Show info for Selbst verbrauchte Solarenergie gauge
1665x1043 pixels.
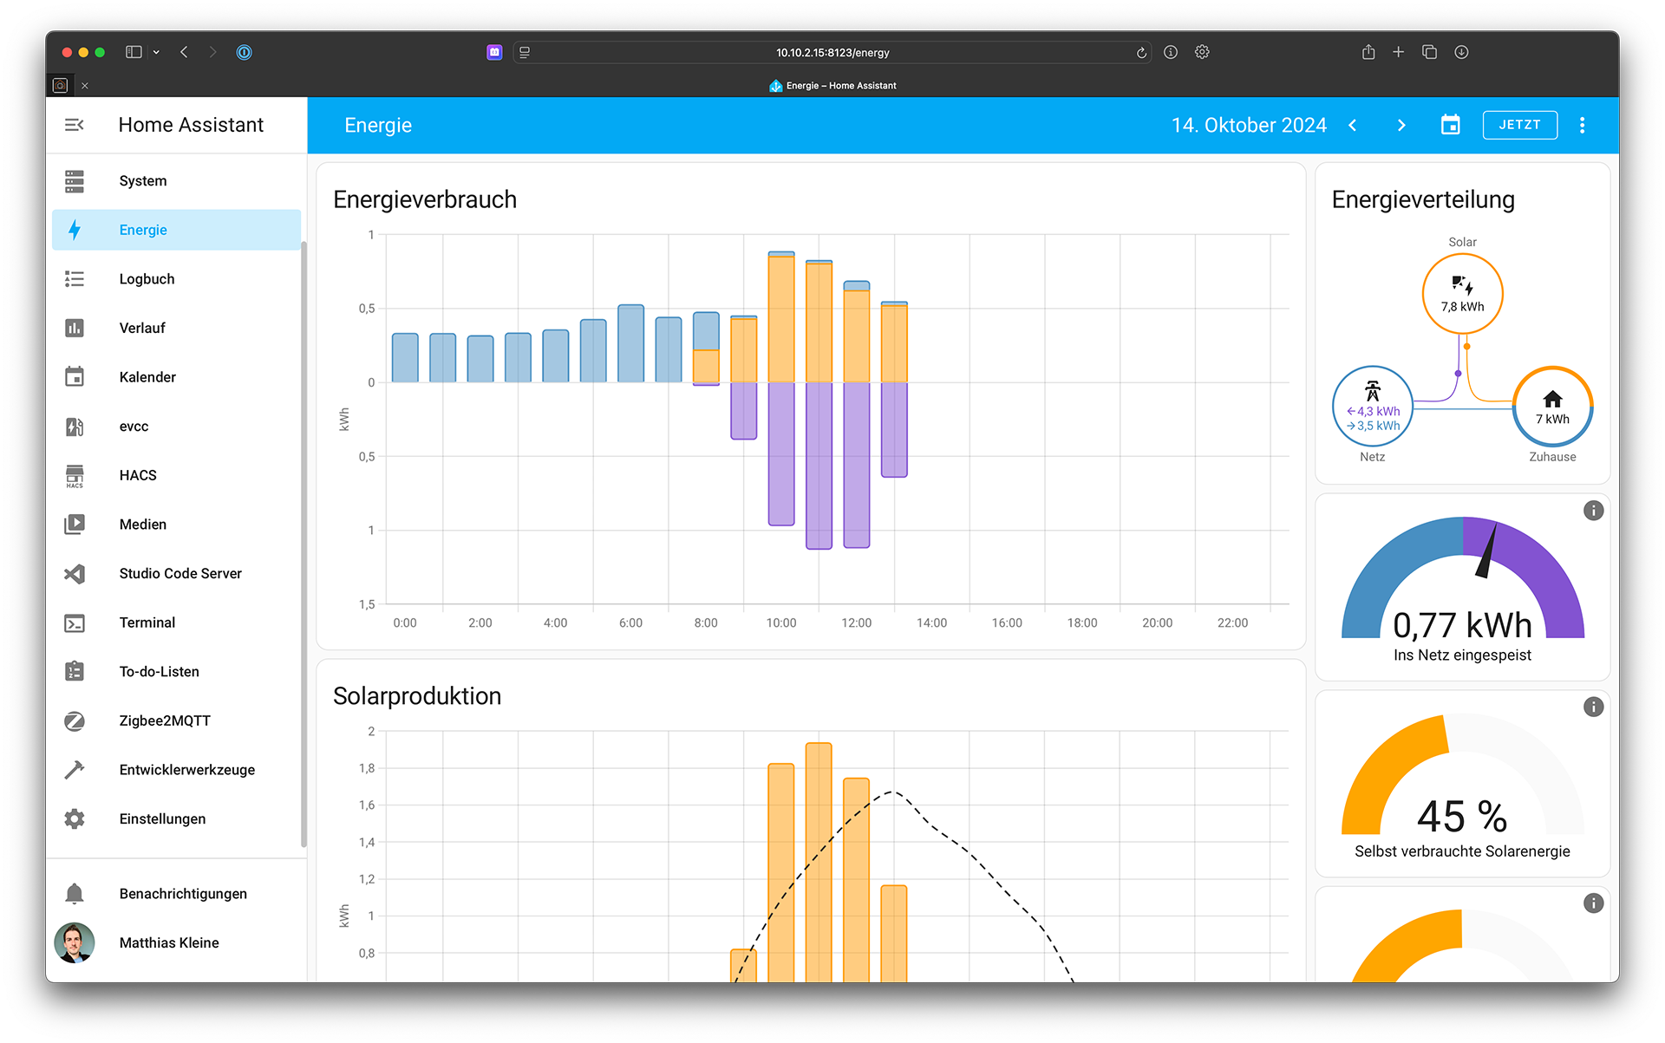(x=1593, y=707)
